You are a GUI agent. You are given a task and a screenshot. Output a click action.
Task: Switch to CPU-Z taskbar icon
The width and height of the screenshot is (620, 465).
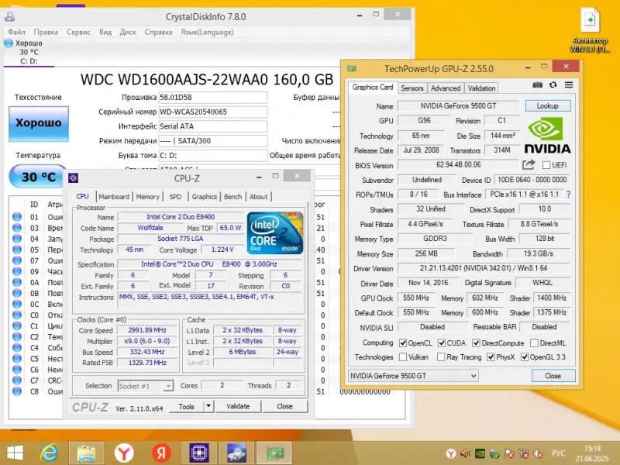click(199, 453)
